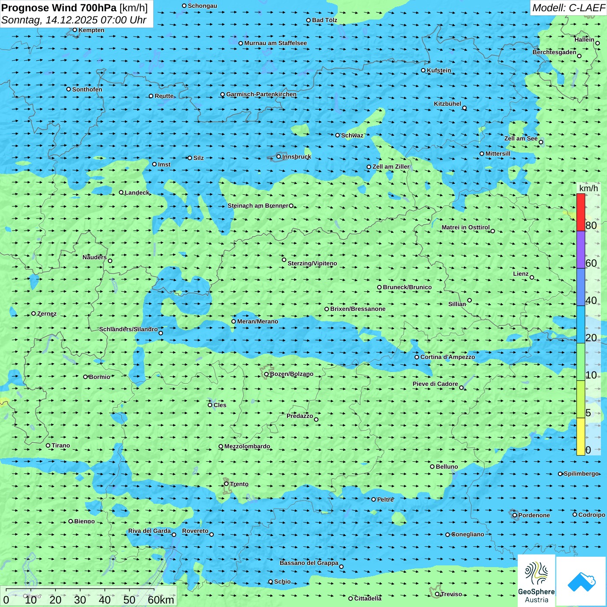The height and width of the screenshot is (607, 607).
Task: Click the '60km' scale bar label
Action: tap(161, 600)
